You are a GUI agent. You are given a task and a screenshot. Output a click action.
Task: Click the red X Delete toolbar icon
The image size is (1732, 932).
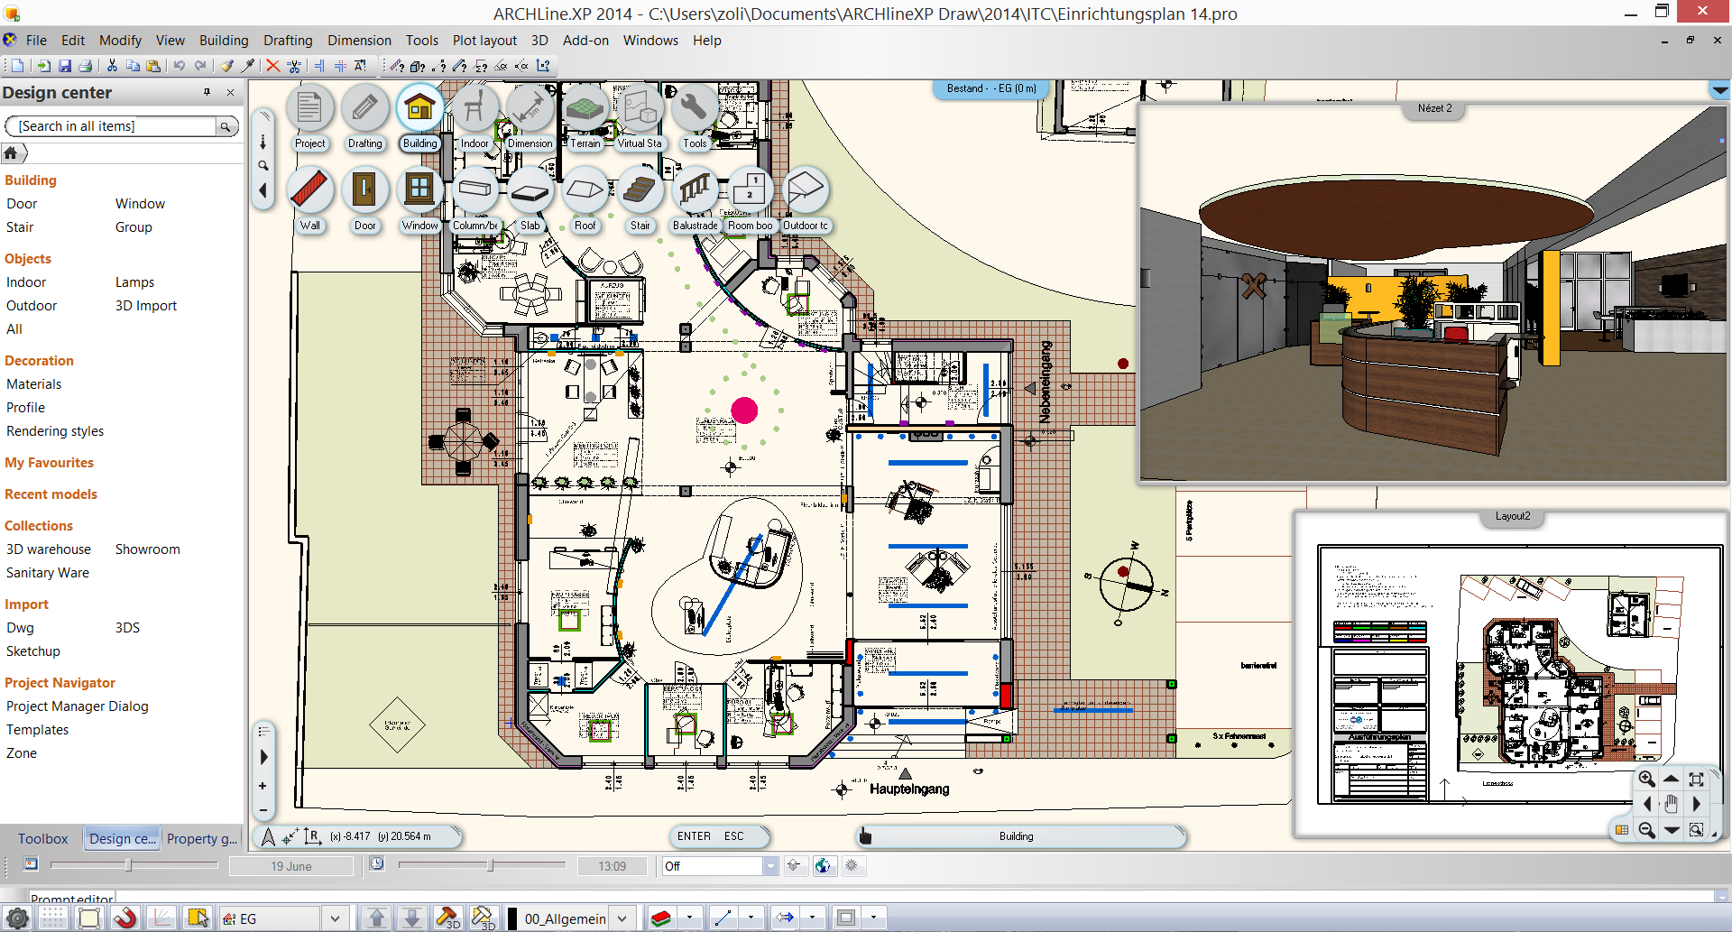point(272,66)
